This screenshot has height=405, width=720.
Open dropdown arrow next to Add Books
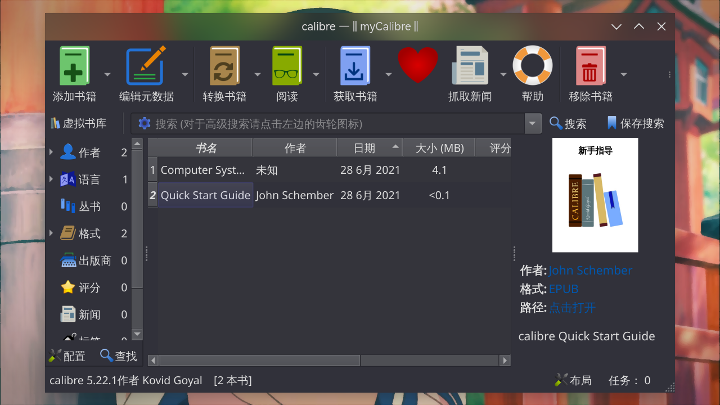pos(107,75)
